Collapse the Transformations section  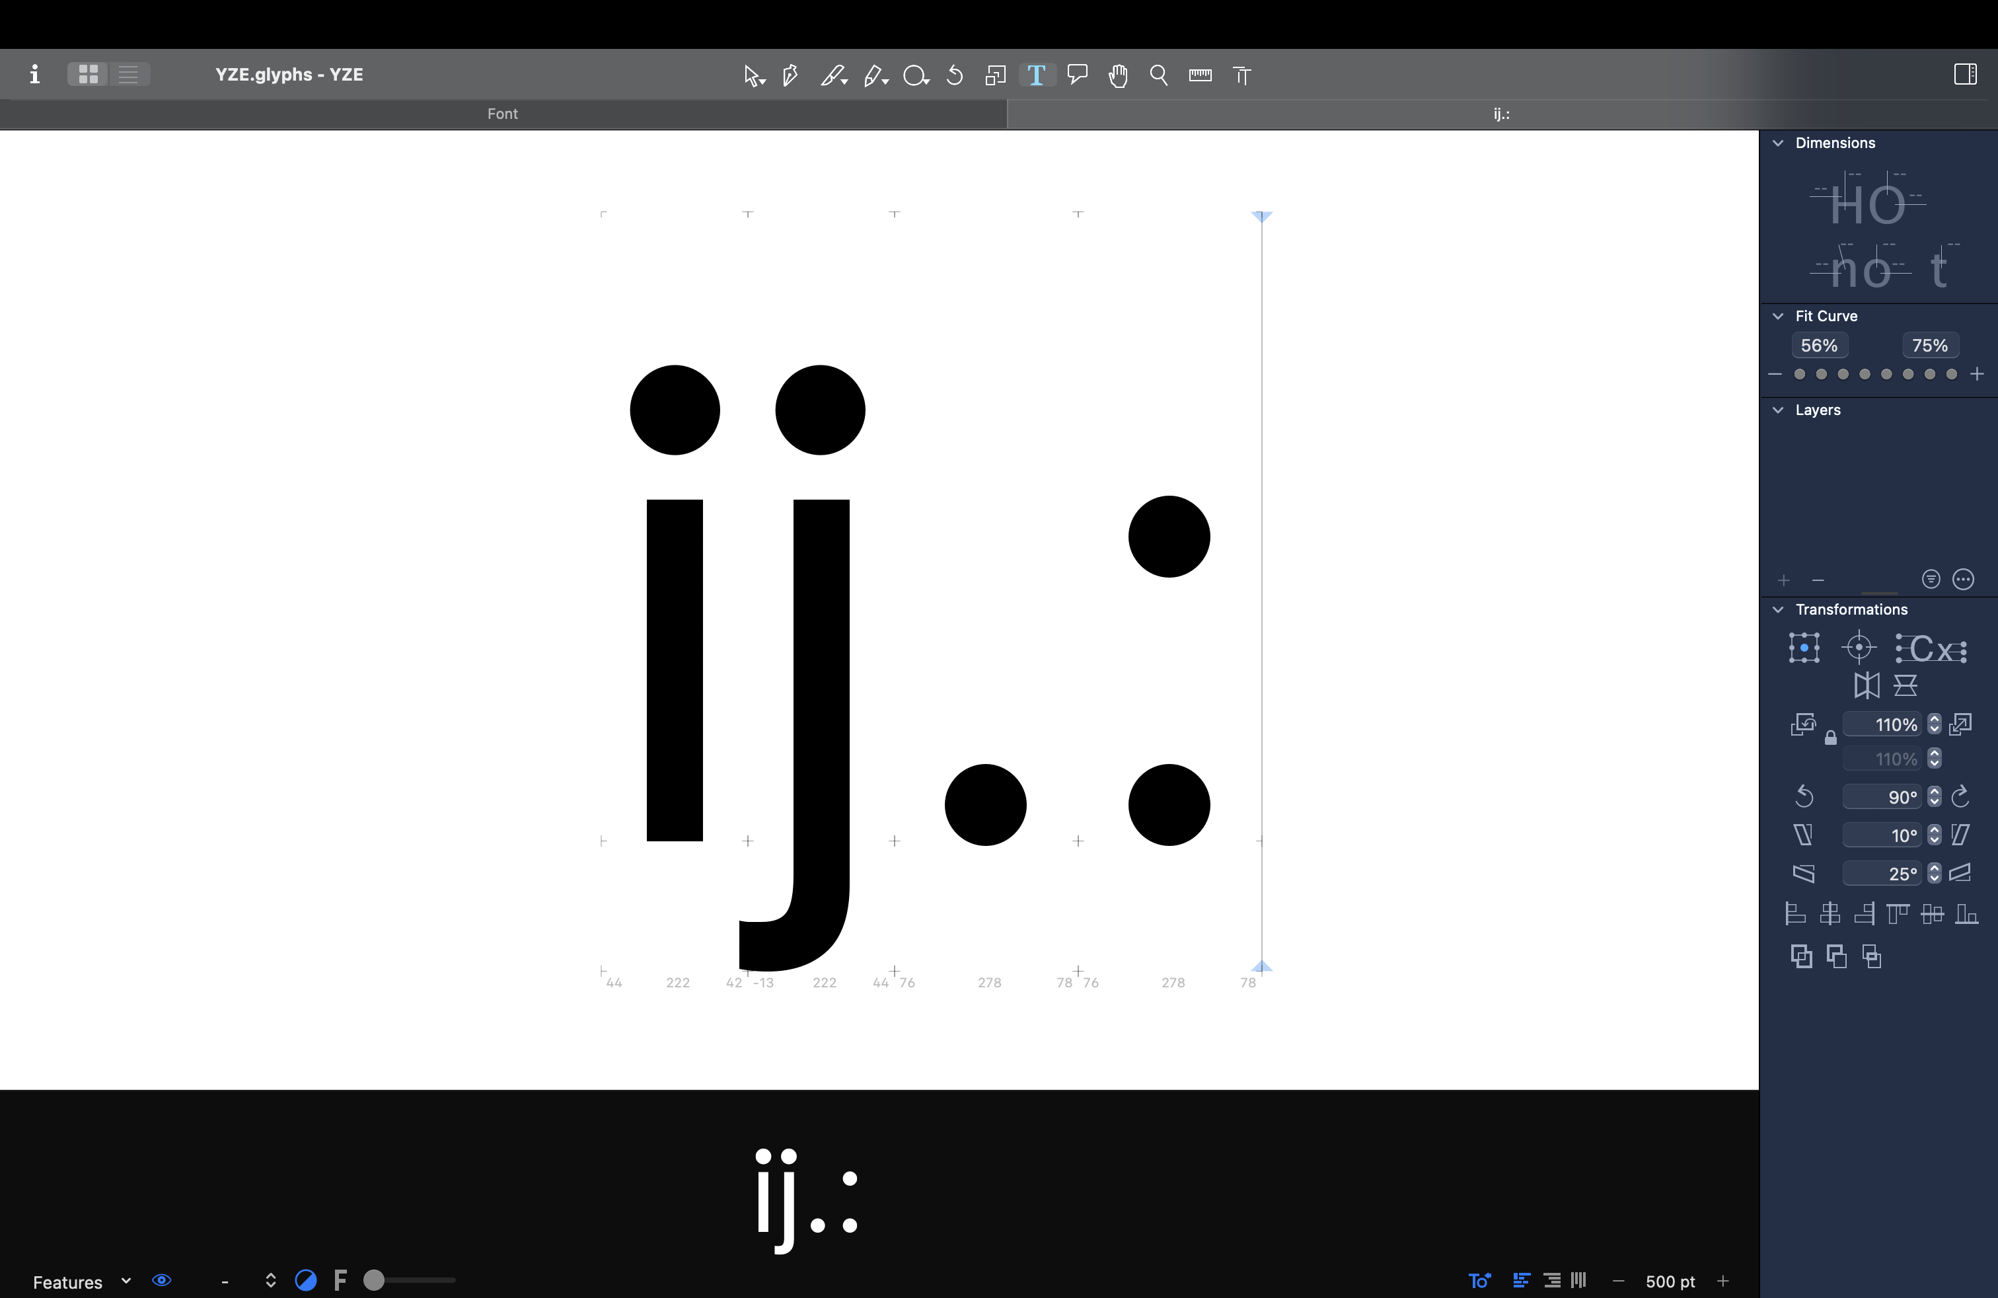(x=1777, y=609)
